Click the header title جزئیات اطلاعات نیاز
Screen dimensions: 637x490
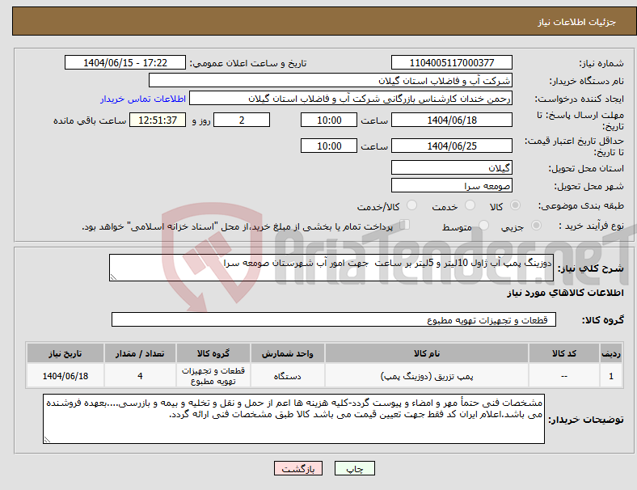[x=576, y=22]
